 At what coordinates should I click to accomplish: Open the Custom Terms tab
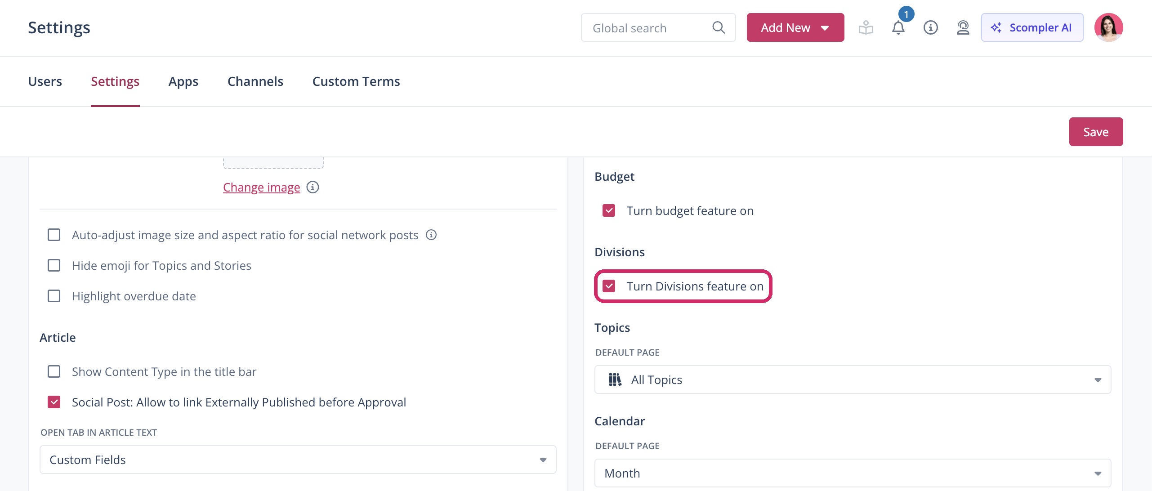[356, 81]
